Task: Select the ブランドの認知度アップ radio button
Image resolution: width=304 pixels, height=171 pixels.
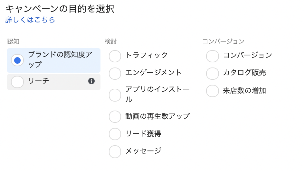Action: click(x=17, y=60)
